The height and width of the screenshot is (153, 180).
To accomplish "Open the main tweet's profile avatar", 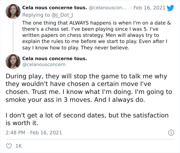I will tap(13, 62).
